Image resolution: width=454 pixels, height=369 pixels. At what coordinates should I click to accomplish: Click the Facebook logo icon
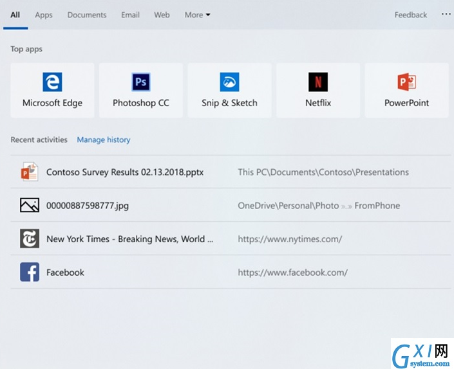tap(30, 272)
